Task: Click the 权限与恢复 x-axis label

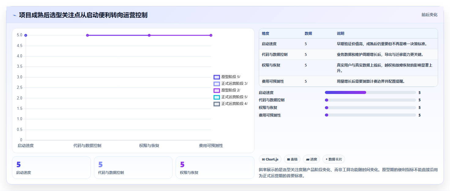Action: tap(149, 146)
